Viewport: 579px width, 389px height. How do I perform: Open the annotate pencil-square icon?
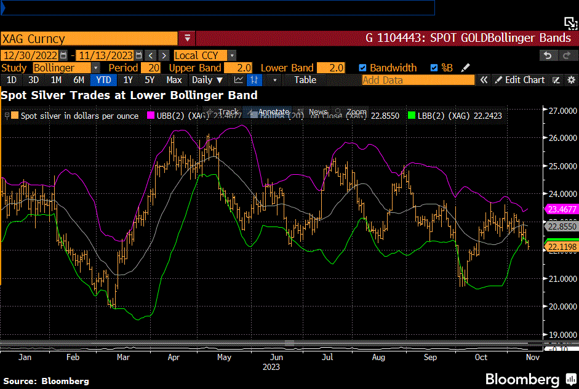(556, 80)
